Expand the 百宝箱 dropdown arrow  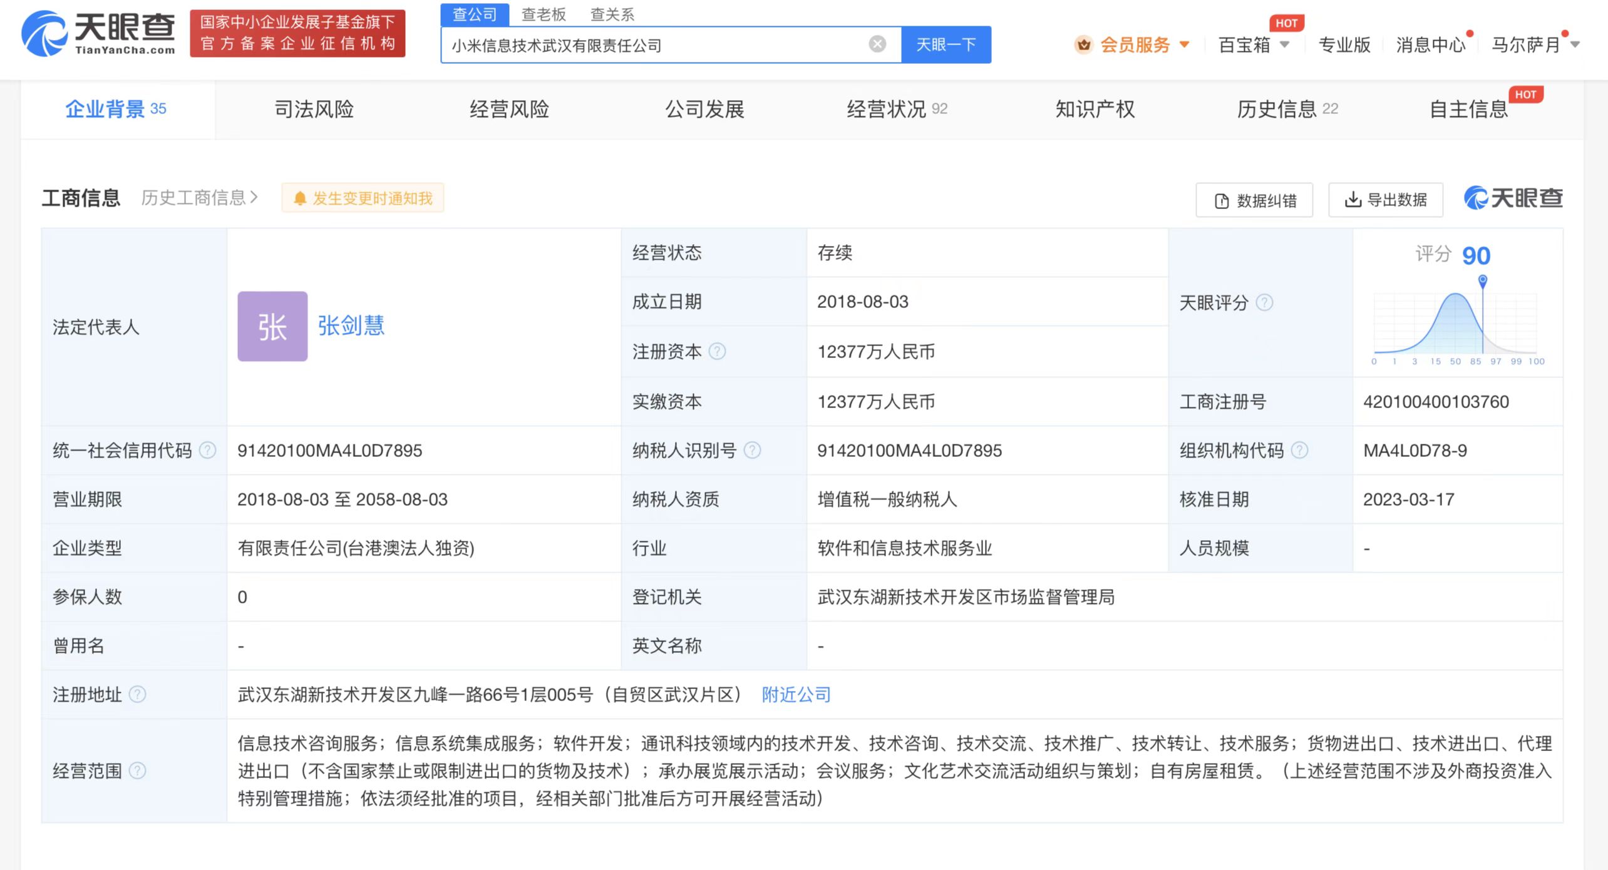pyautogui.click(x=1284, y=44)
